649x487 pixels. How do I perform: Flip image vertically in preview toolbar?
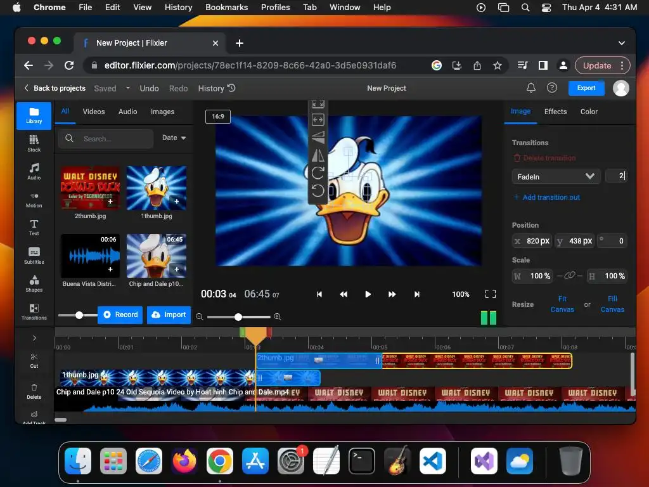[318, 138]
